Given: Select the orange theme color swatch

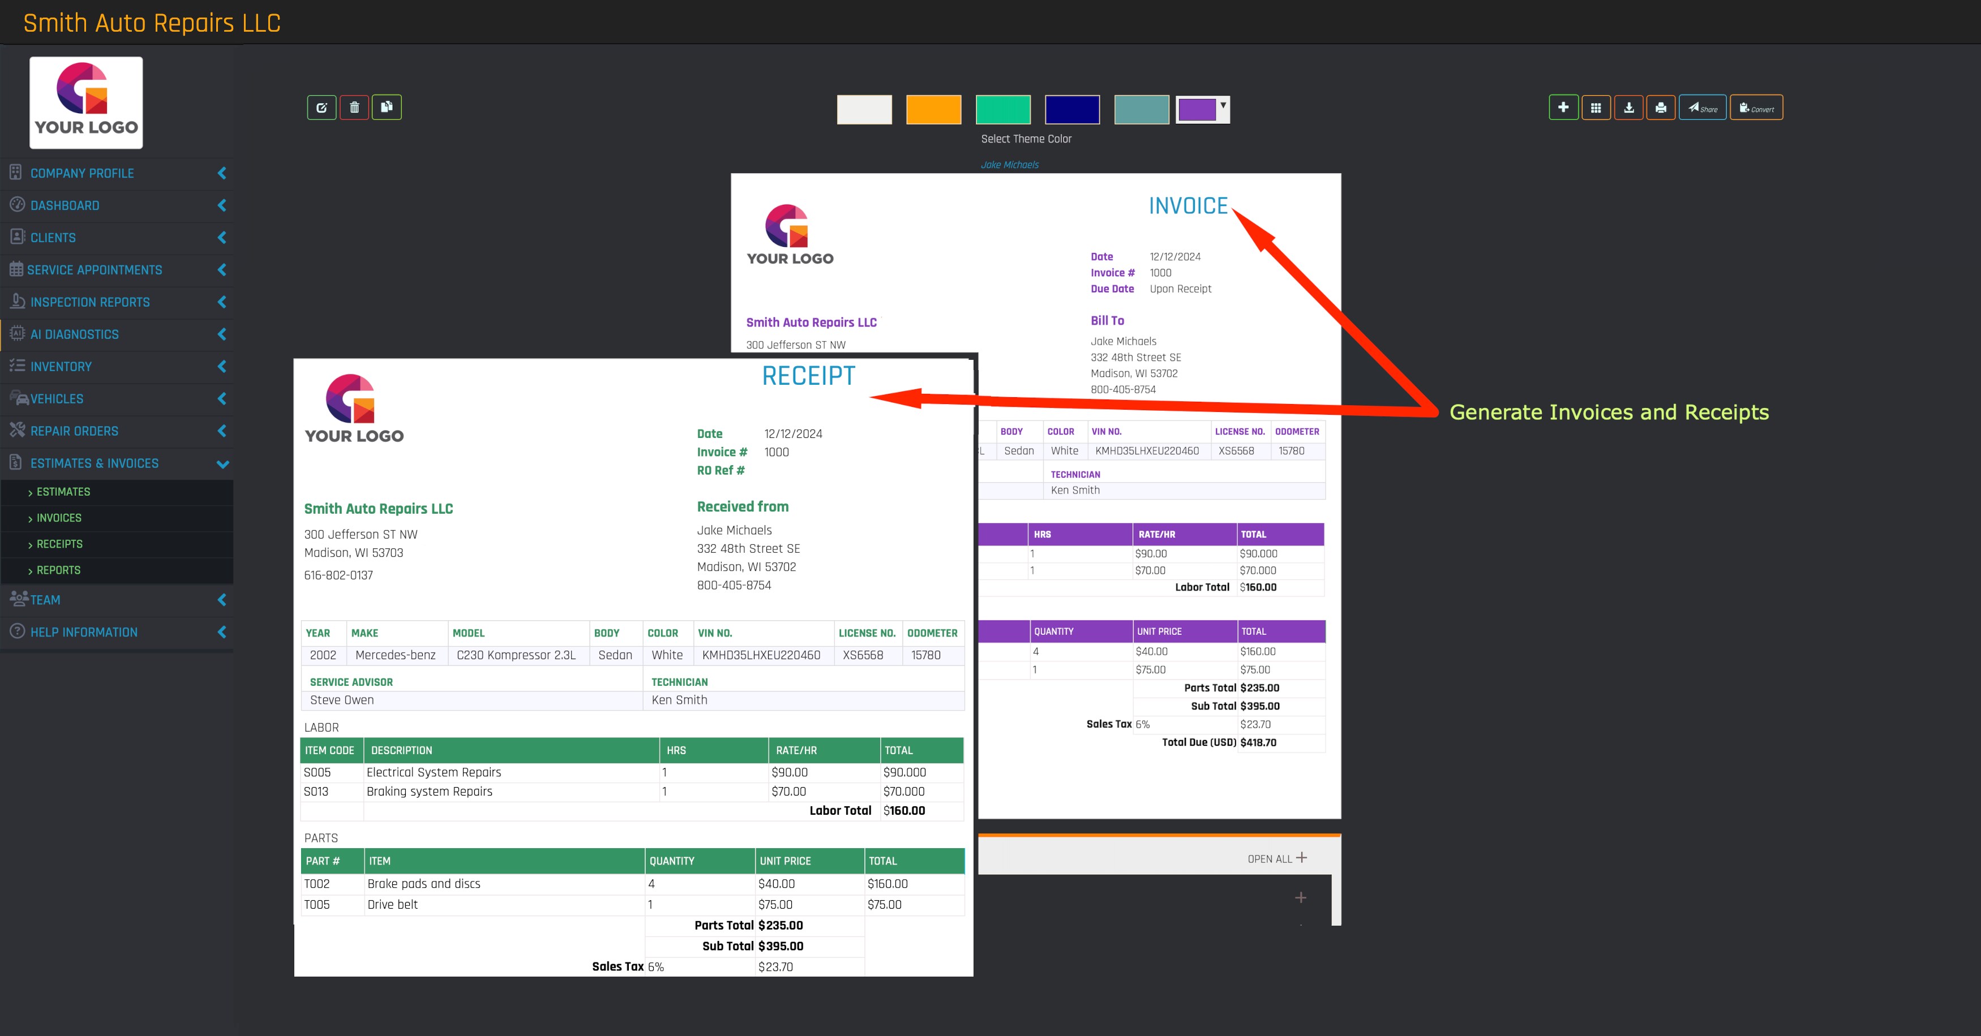Looking at the screenshot, I should point(933,110).
